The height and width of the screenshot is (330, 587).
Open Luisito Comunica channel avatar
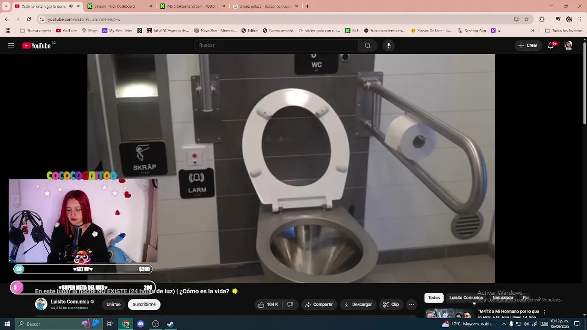point(41,304)
